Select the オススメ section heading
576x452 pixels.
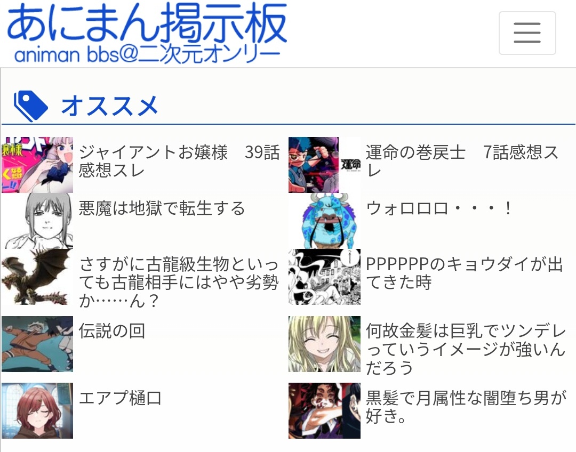109,106
